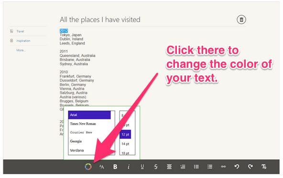Viewport: 283px width, 178px height.
Task: Toggle bold formatting
Action: (x=115, y=167)
